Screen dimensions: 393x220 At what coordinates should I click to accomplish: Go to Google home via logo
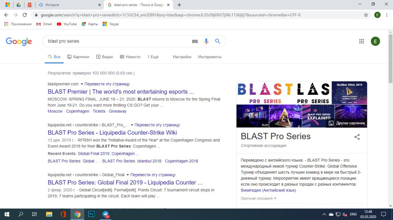coord(19,41)
